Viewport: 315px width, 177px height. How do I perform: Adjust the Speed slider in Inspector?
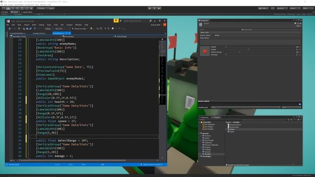(260, 49)
